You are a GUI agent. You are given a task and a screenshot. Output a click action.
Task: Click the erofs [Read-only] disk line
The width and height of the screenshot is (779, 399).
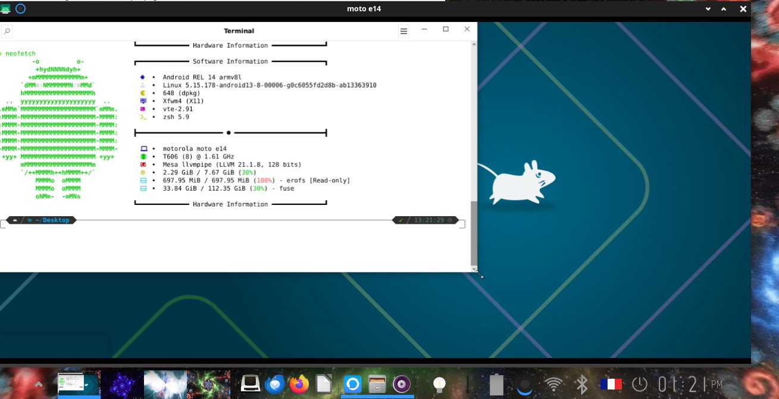coord(256,180)
